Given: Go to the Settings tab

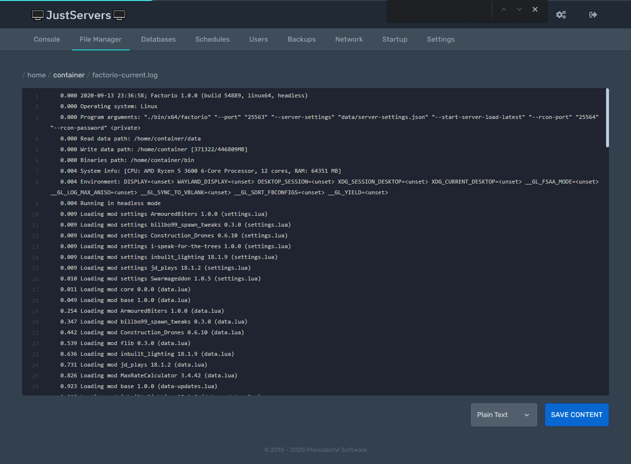Looking at the screenshot, I should pos(441,39).
